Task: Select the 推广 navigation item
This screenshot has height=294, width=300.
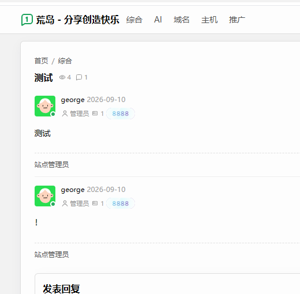Action: (237, 20)
